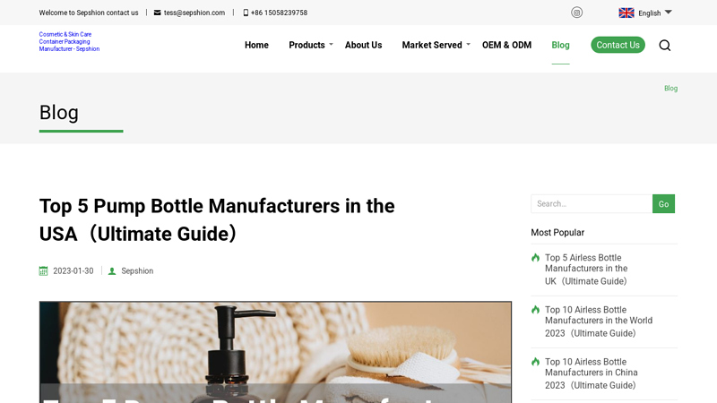Click the English language label
The height and width of the screenshot is (403, 717).
pos(649,13)
